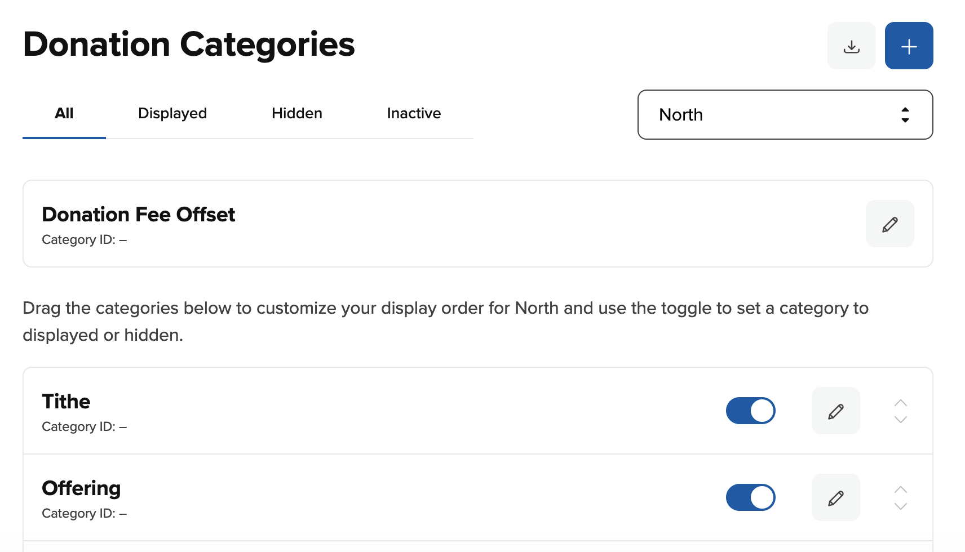Move Offering down with the down arrow
This screenshot has height=552, width=965.
[x=900, y=506]
